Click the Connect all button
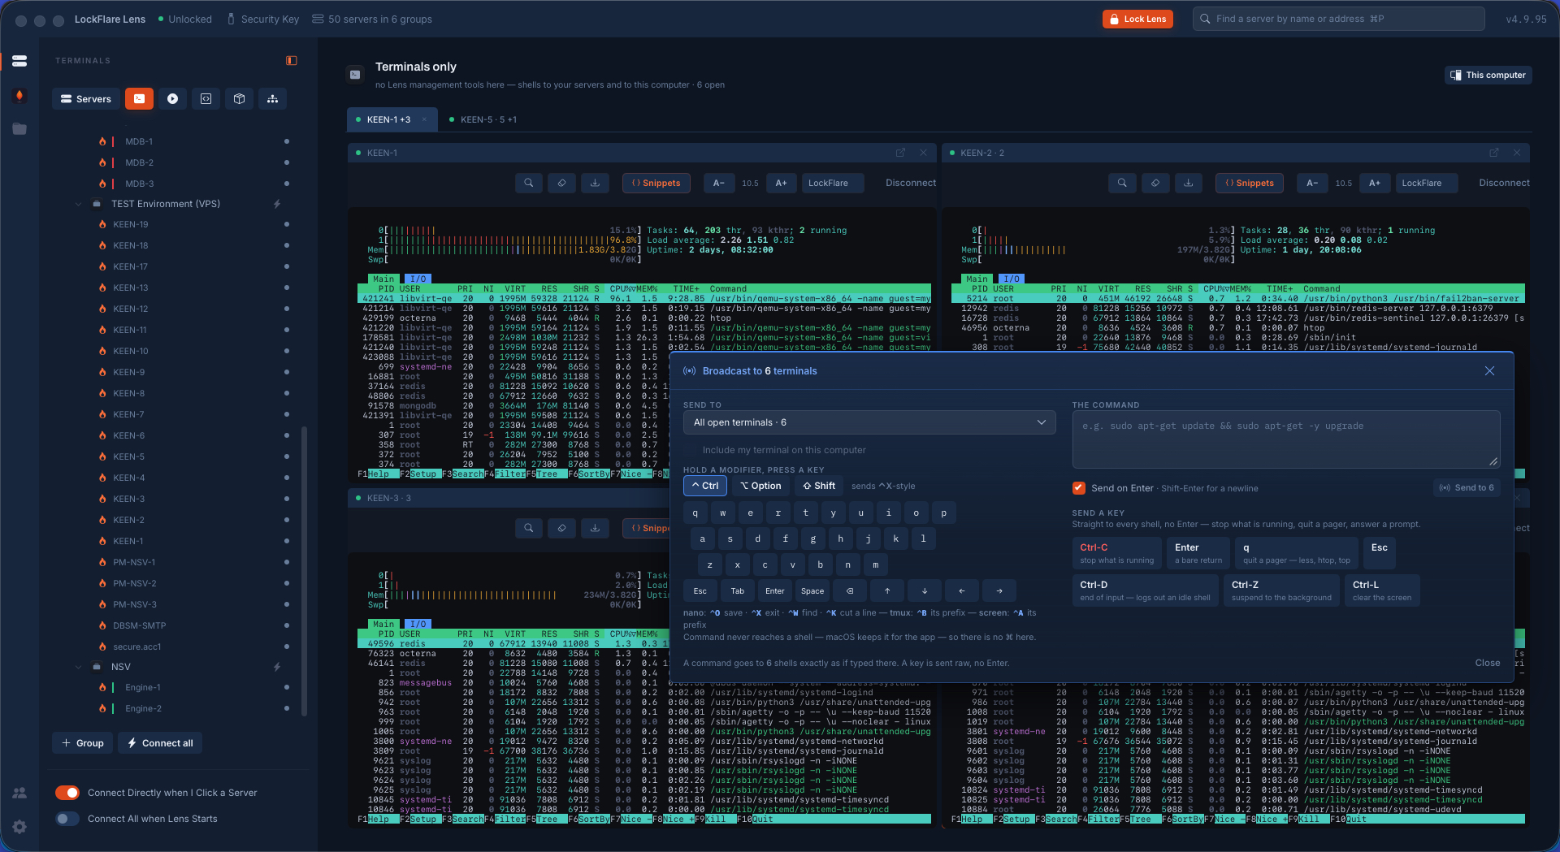This screenshot has height=852, width=1560. tap(160, 743)
